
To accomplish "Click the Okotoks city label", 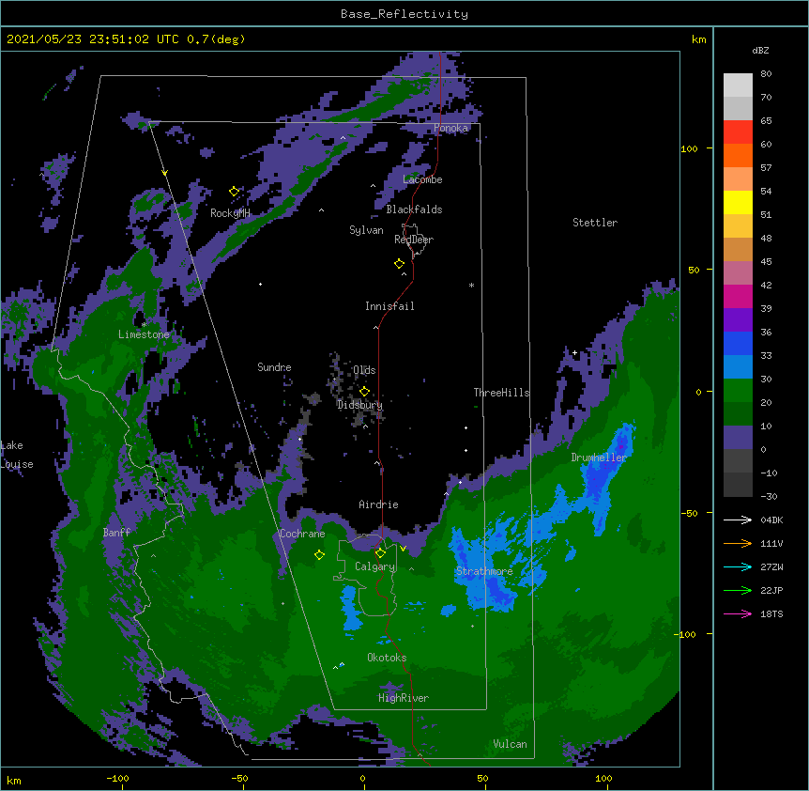I will coord(387,658).
